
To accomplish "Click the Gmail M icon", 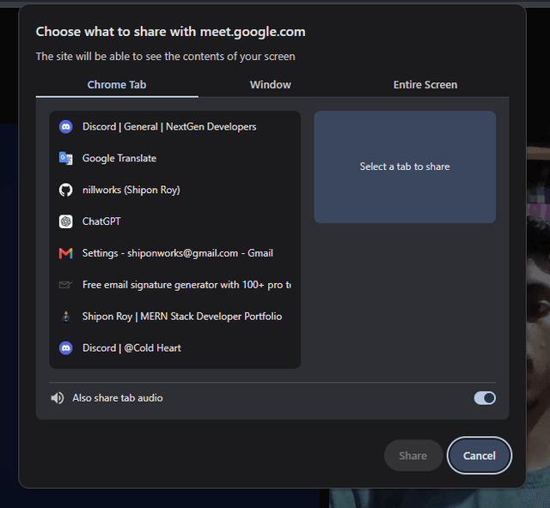I will click(65, 253).
